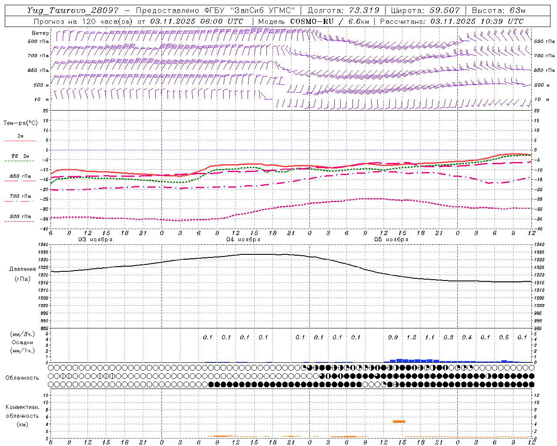Screen dimensions: 557x446
Task: Click "700 гПа" in the temperature legend
Action: pyautogui.click(x=20, y=196)
